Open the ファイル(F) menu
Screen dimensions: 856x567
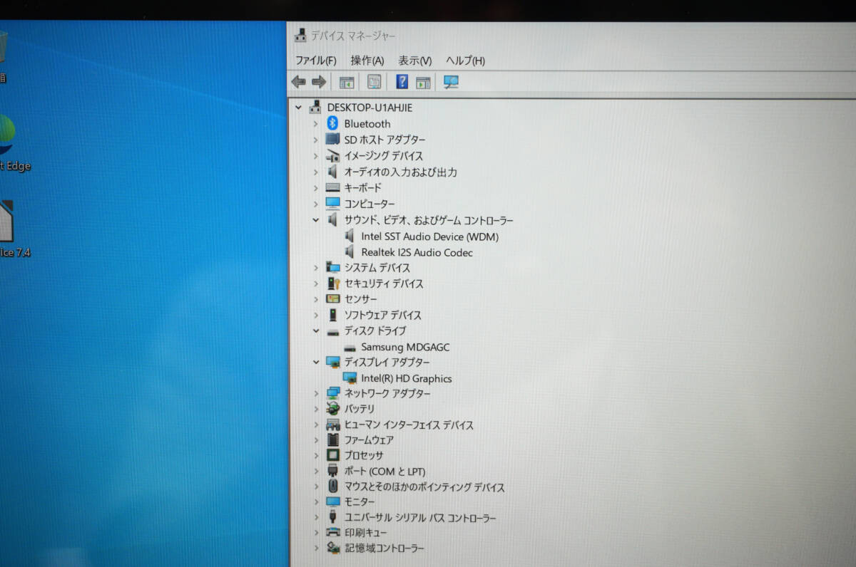(x=316, y=61)
